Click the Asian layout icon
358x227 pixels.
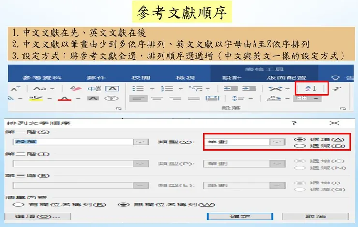[275, 88]
